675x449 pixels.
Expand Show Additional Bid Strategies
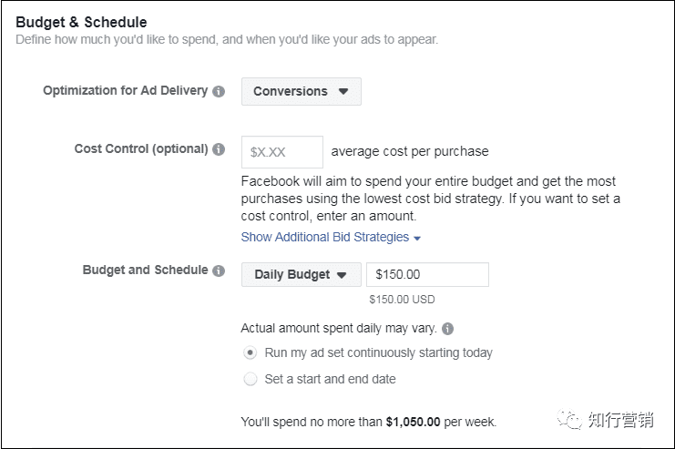click(x=330, y=237)
